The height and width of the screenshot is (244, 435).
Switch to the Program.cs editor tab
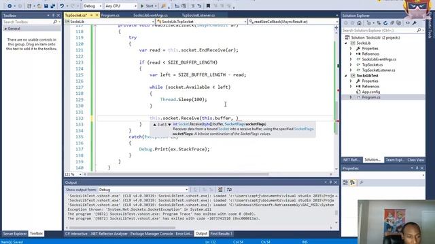110,15
